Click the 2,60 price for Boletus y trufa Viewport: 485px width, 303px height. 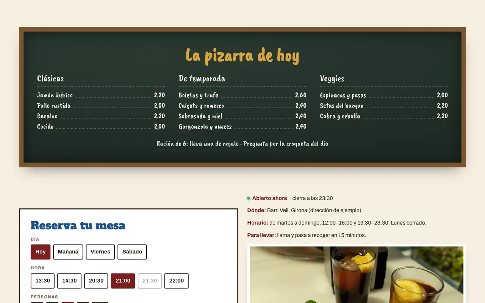tap(301, 95)
